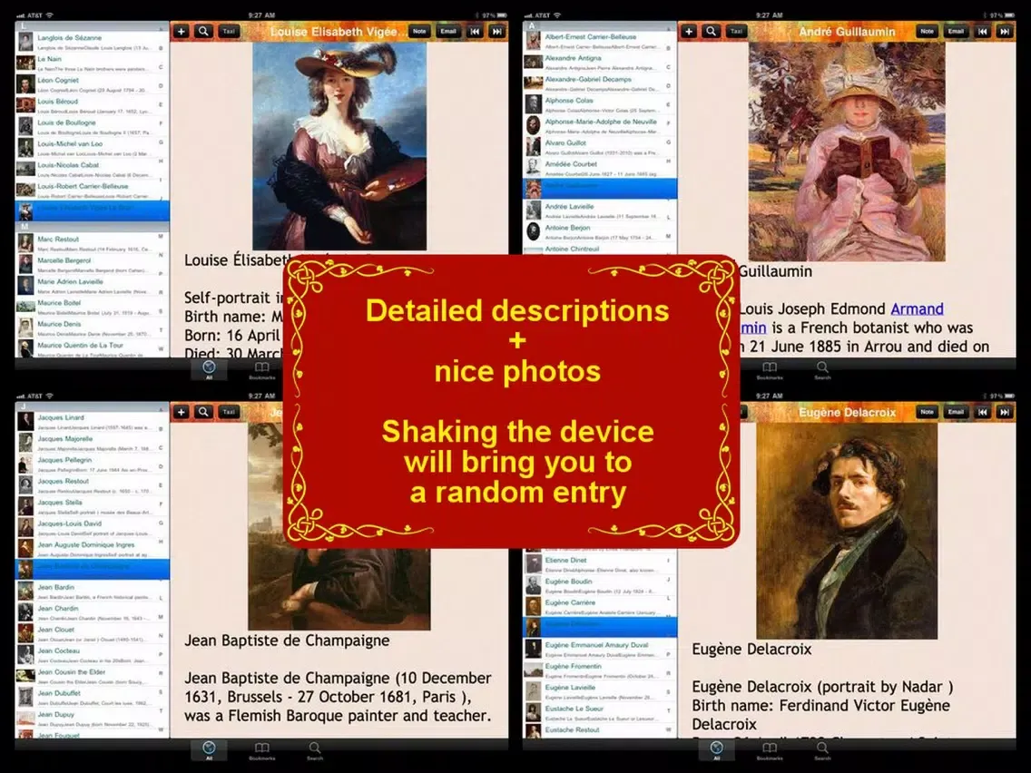Tap the Note button in the Eugène Delacroix screen
The image size is (1031, 773).
(x=927, y=412)
